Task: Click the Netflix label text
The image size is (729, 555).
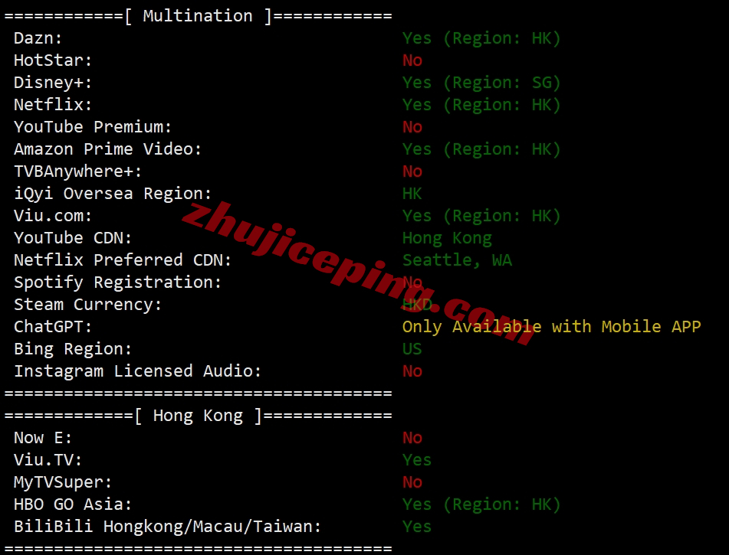Action: [x=53, y=105]
